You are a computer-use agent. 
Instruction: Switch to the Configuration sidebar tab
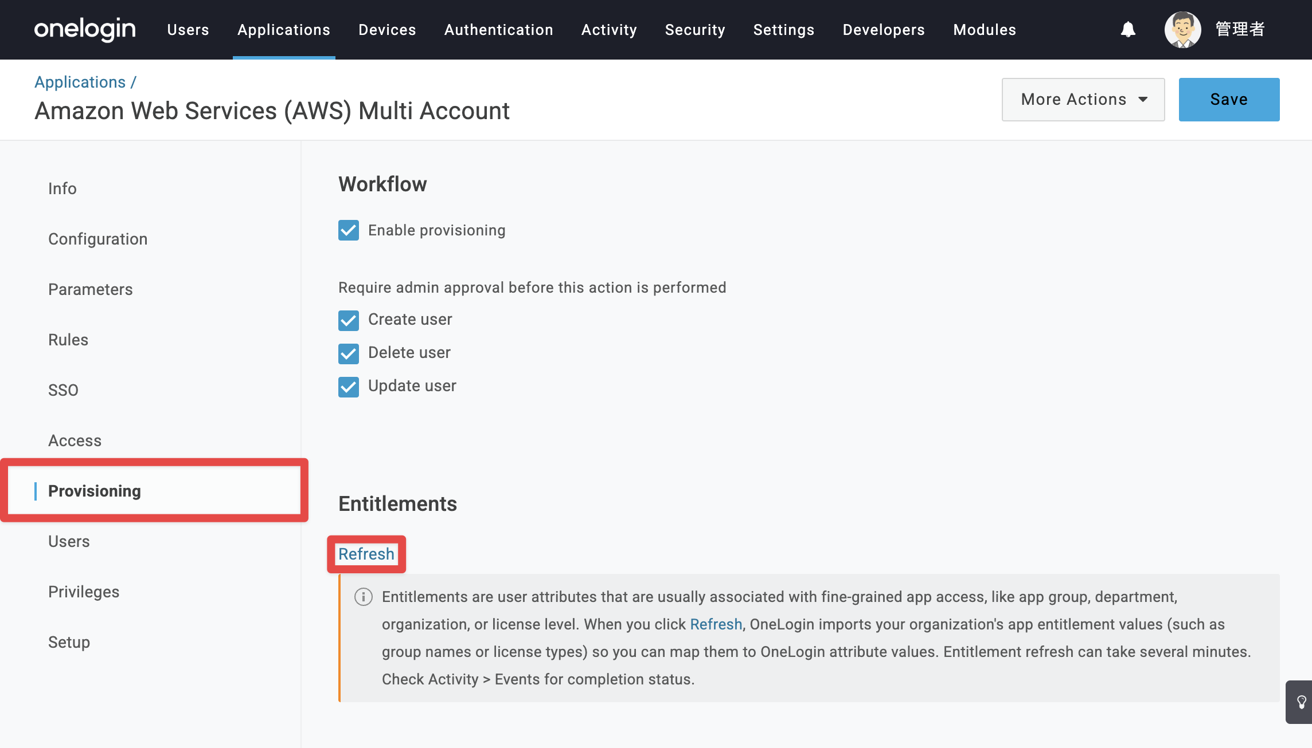click(x=98, y=239)
